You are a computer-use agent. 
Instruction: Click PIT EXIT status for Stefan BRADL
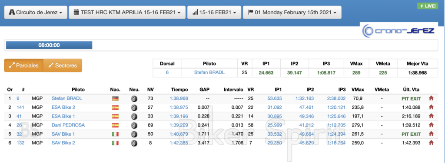(411, 99)
